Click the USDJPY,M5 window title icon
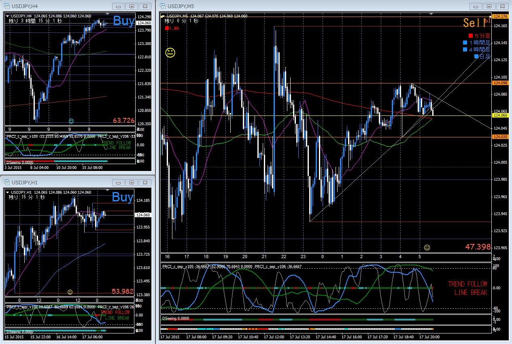Viewport: 512px width, 344px height. tap(163, 6)
